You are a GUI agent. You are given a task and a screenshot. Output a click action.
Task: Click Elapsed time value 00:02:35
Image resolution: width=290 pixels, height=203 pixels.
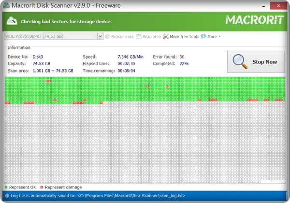click(x=126, y=64)
